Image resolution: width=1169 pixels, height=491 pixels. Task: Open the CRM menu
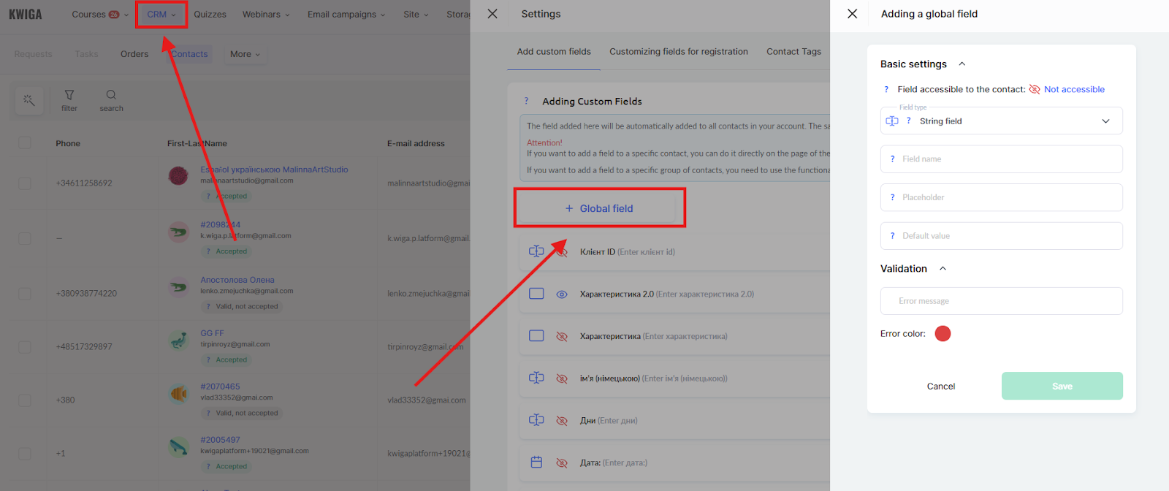[161, 15]
